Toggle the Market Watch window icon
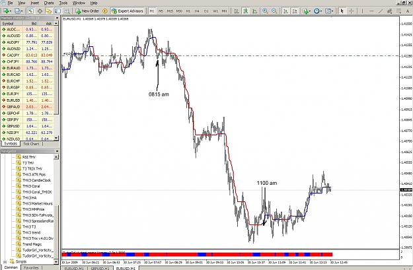 [x=30, y=11]
